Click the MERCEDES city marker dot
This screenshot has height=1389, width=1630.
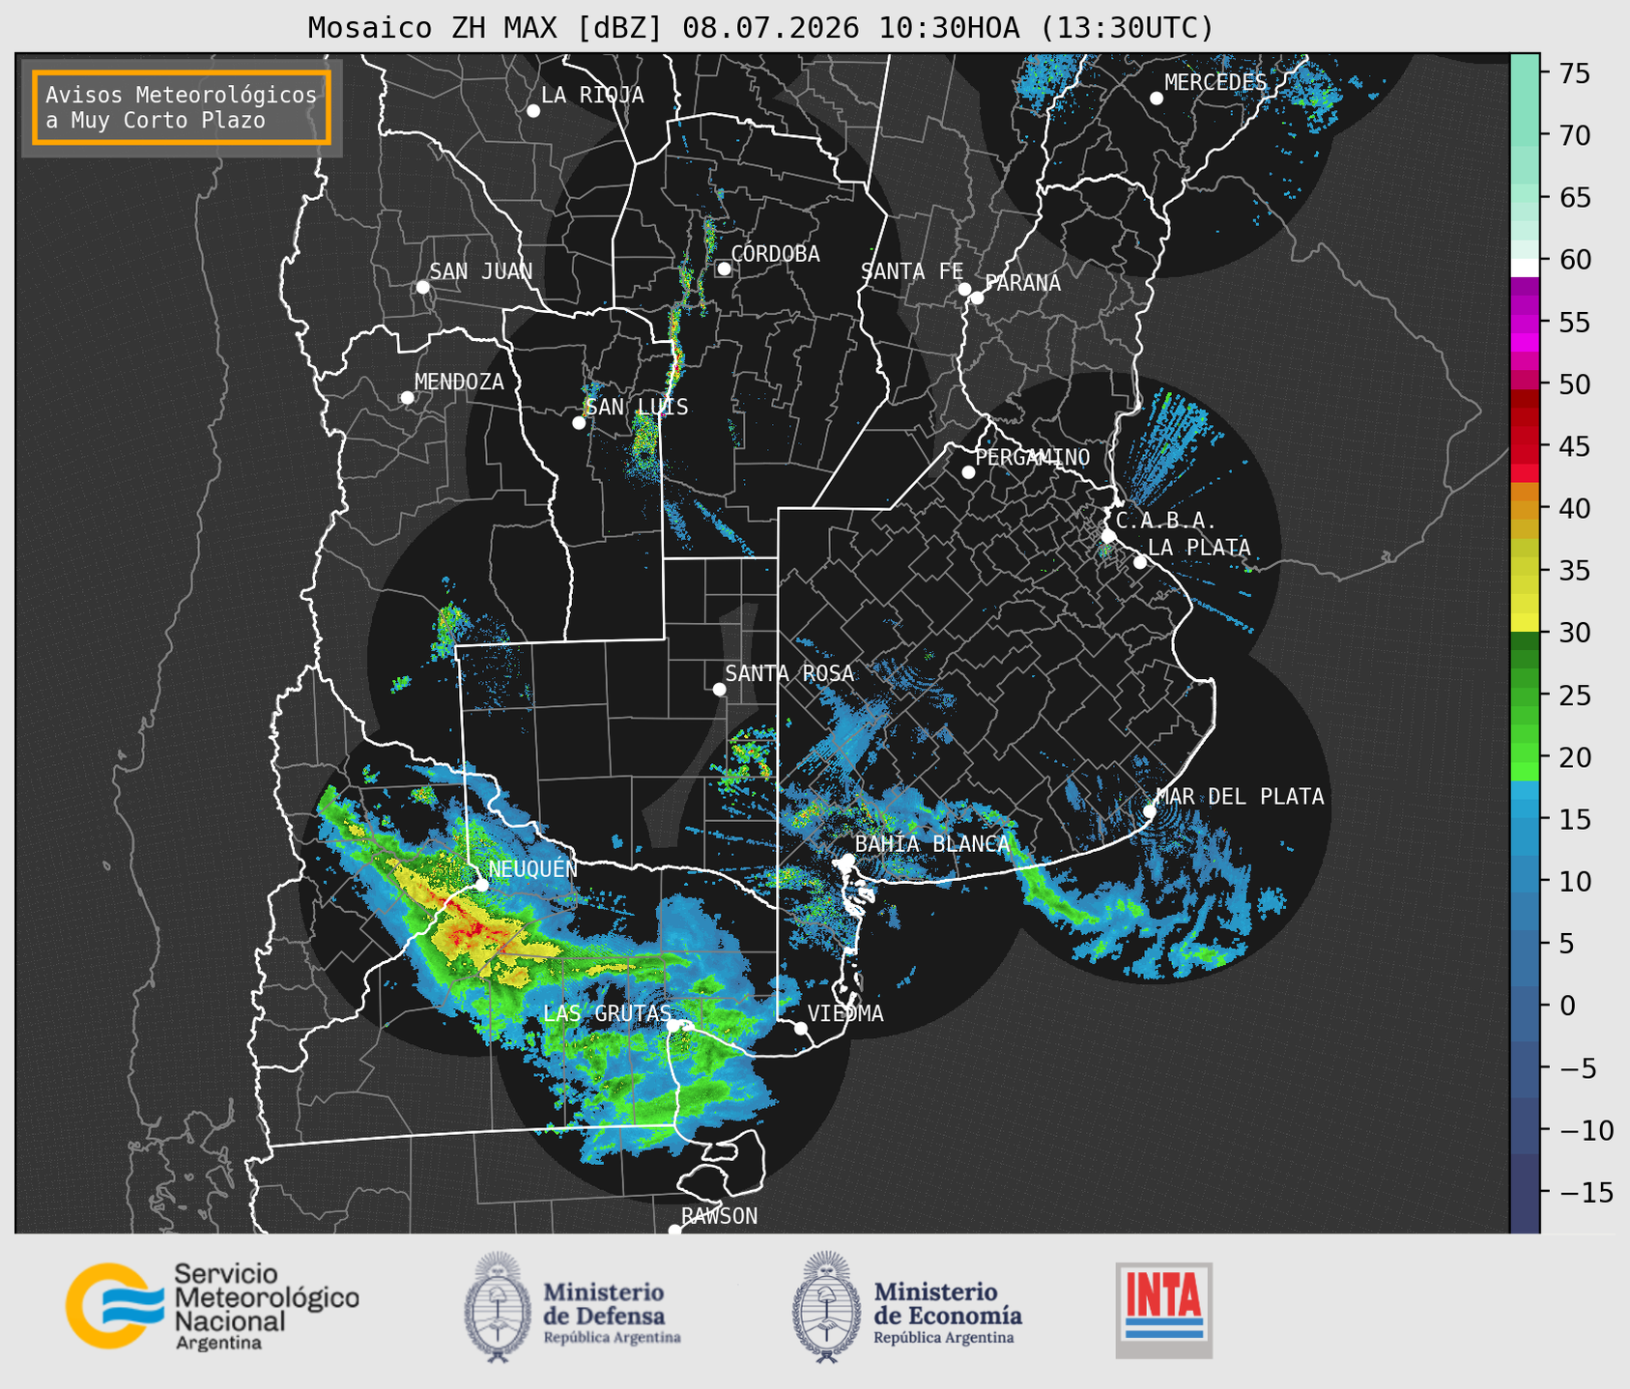pyautogui.click(x=1156, y=99)
